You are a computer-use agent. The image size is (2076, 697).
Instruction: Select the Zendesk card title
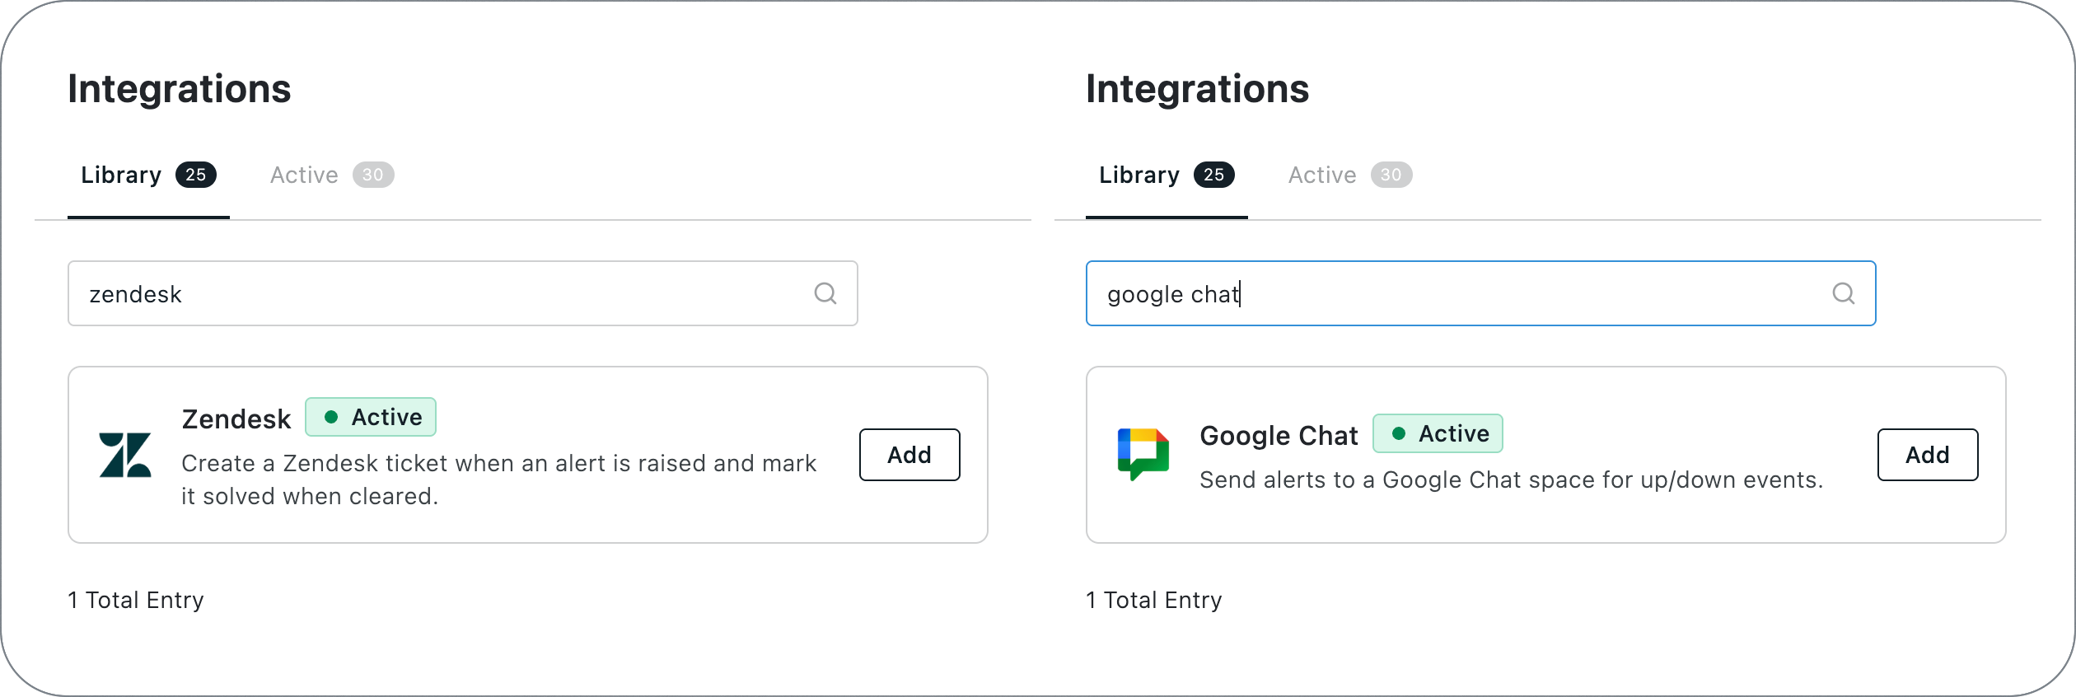tap(236, 419)
